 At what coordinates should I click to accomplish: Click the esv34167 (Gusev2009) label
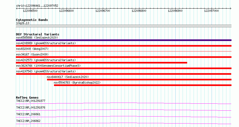pyautogui.click(x=32, y=54)
